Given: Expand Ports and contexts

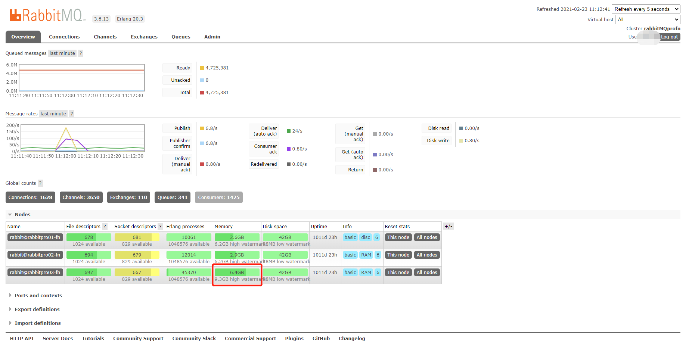Looking at the screenshot, I should pyautogui.click(x=35, y=296).
